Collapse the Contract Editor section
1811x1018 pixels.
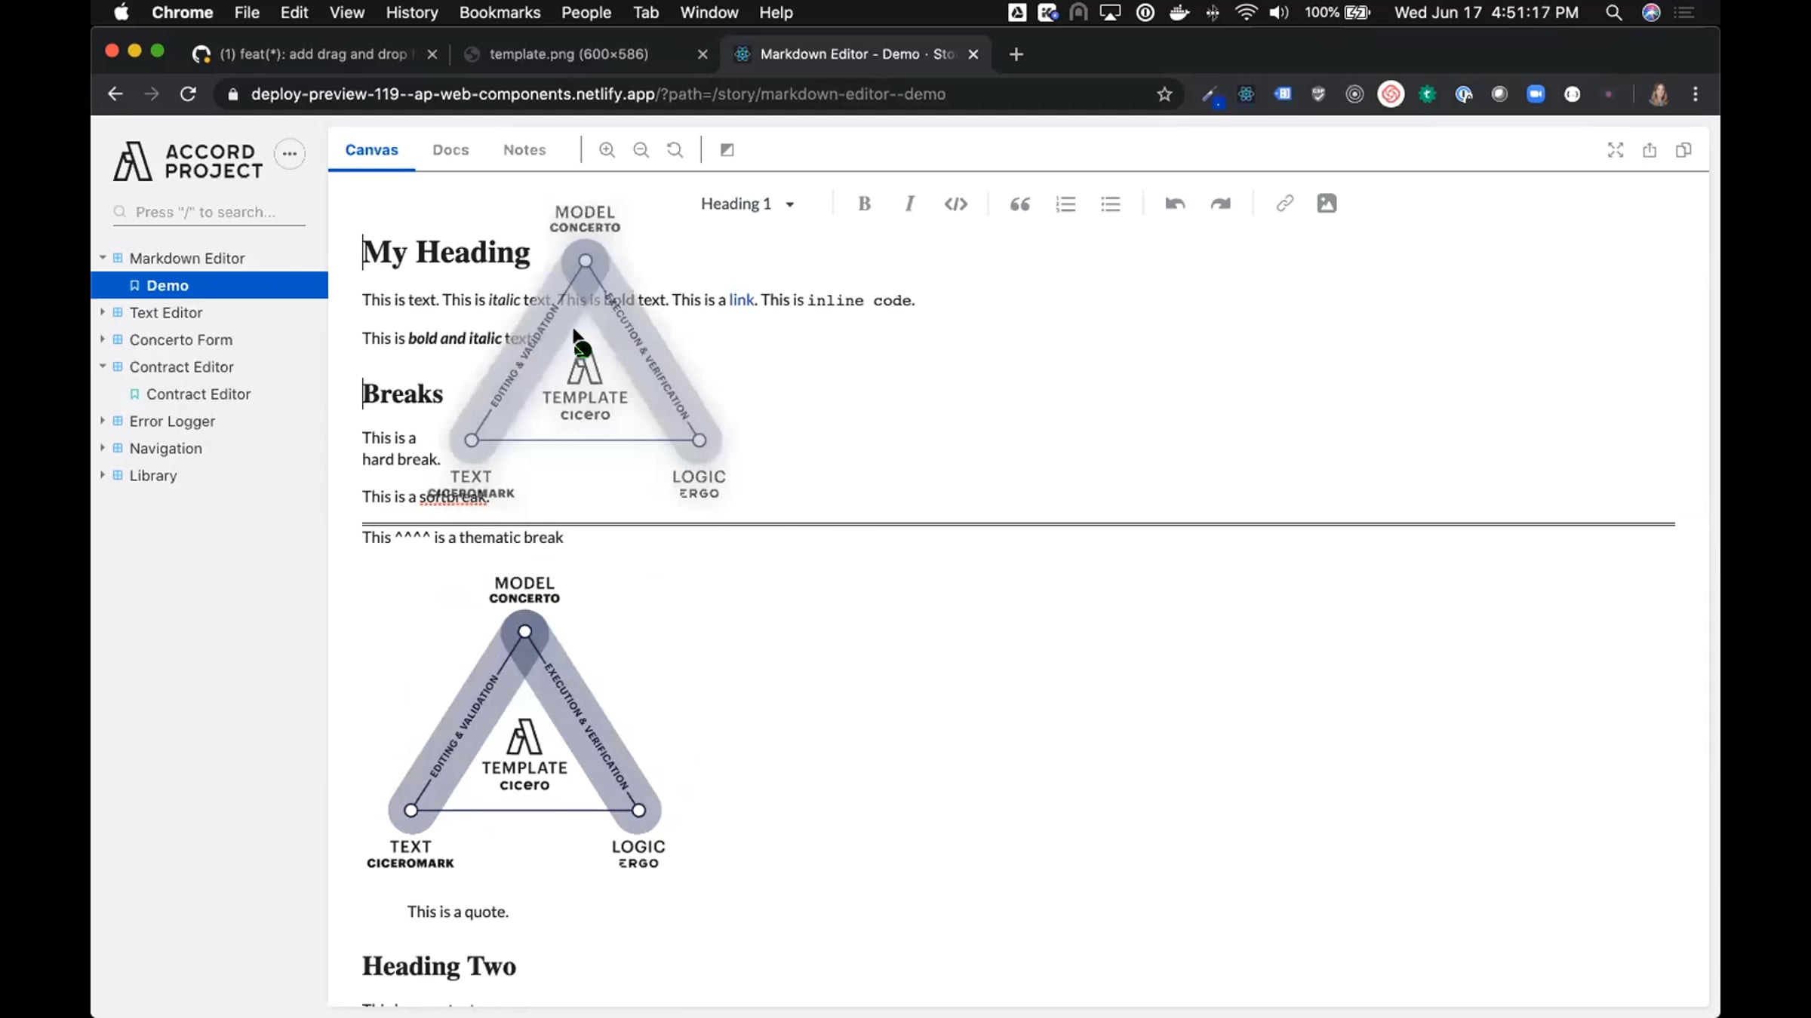tap(103, 366)
